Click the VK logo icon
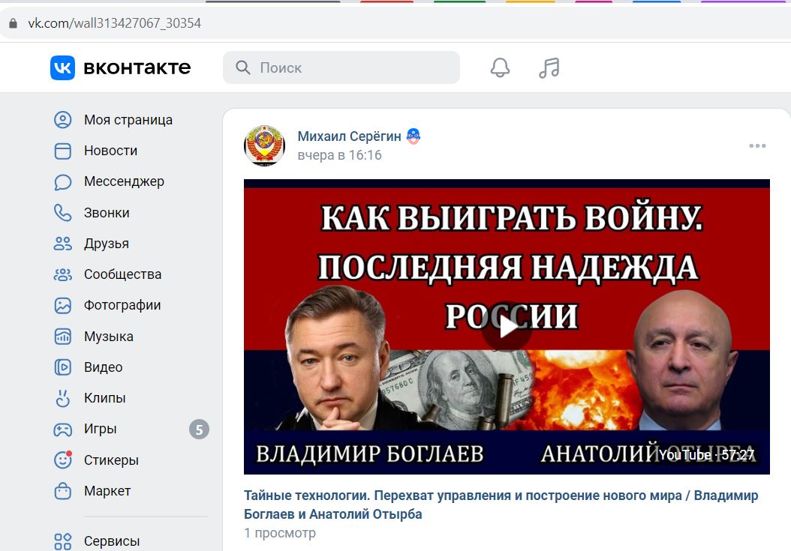This screenshot has width=791, height=551. 62,67
